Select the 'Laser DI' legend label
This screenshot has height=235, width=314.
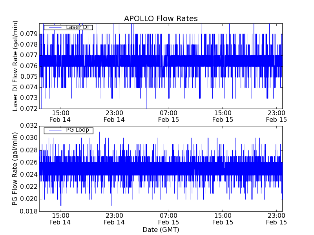pos(77,27)
